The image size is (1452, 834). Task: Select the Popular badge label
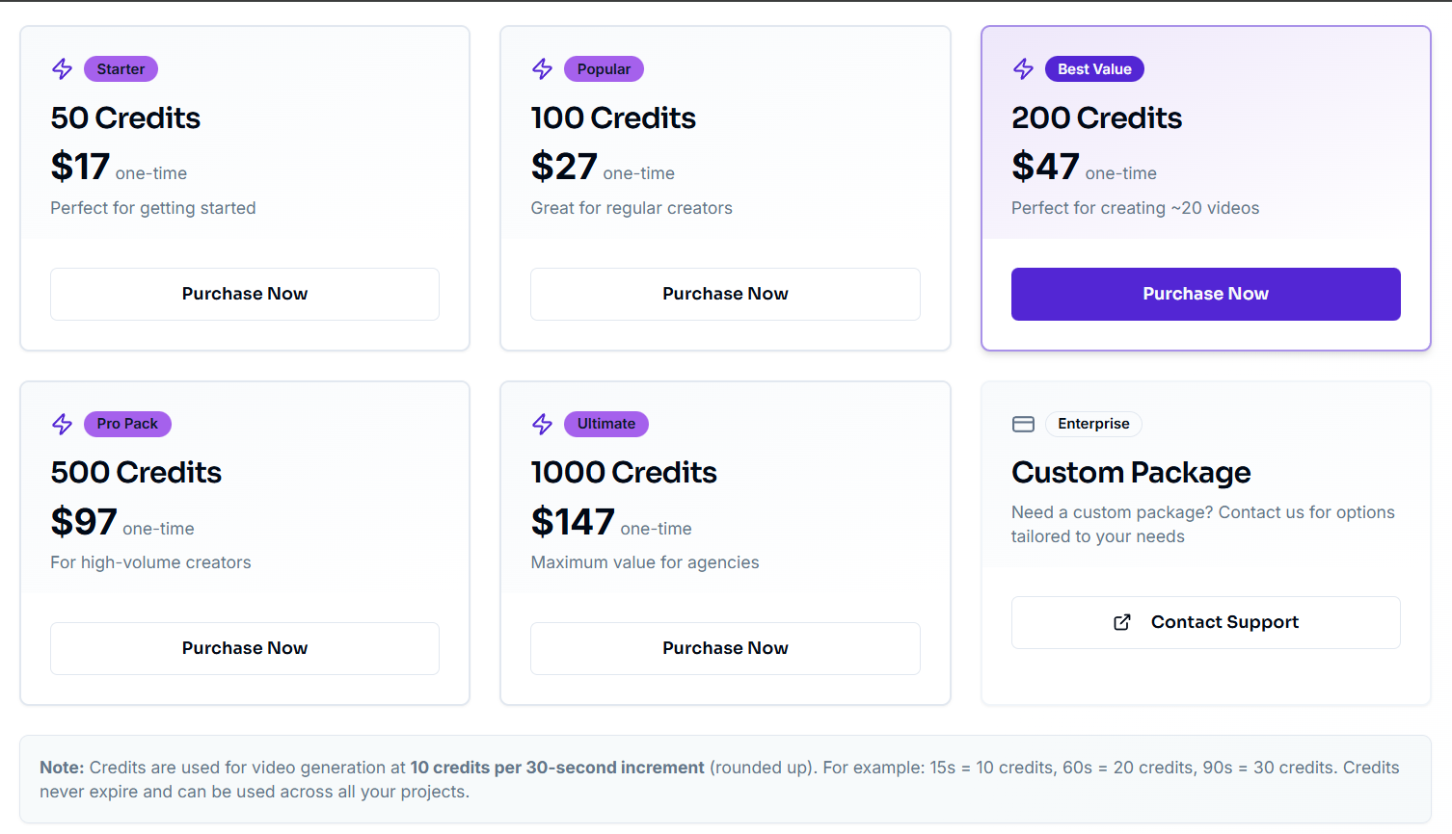point(604,69)
